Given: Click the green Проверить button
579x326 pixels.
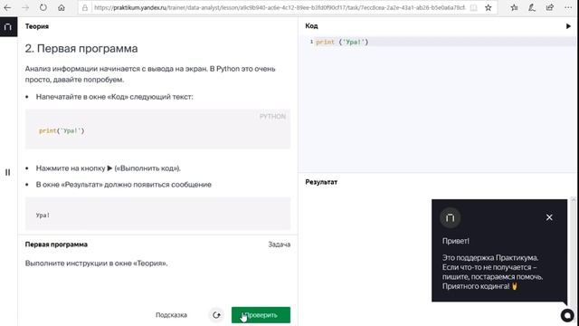Looking at the screenshot, I should [261, 315].
